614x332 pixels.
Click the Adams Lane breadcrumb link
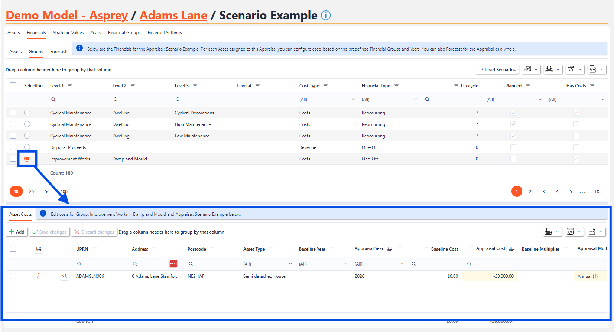(x=173, y=15)
